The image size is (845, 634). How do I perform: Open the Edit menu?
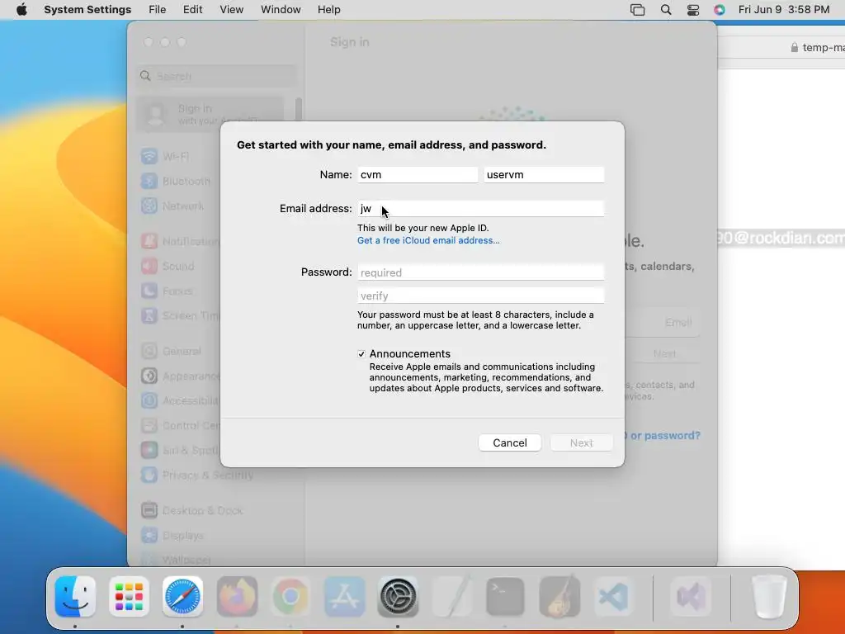192,10
